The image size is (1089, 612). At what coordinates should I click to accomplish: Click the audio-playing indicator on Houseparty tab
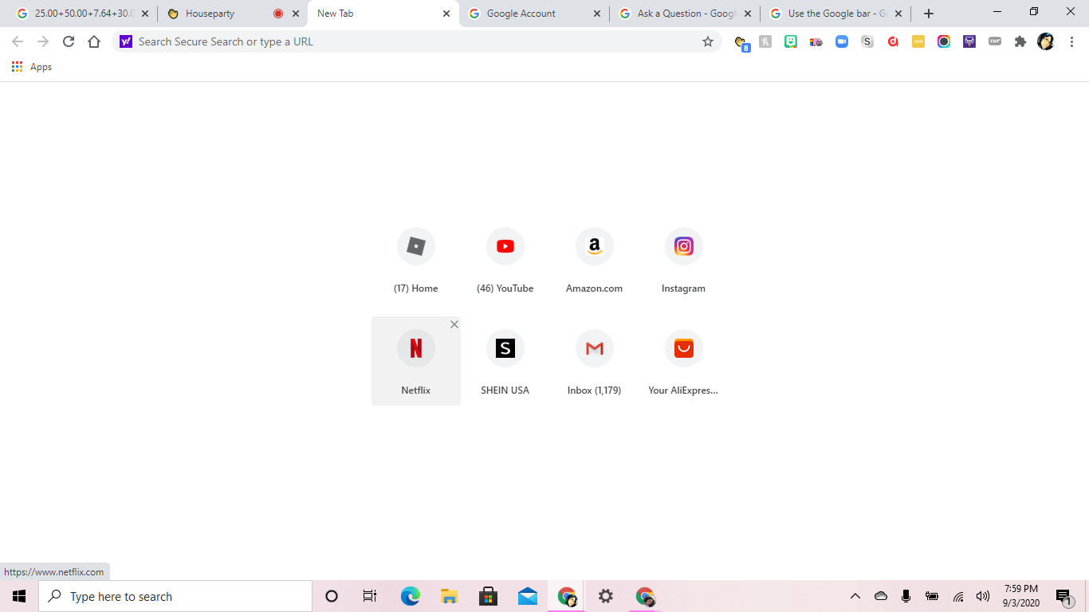(278, 14)
